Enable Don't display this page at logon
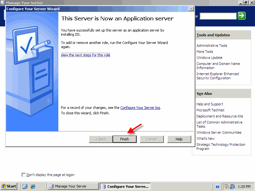 [24, 175]
